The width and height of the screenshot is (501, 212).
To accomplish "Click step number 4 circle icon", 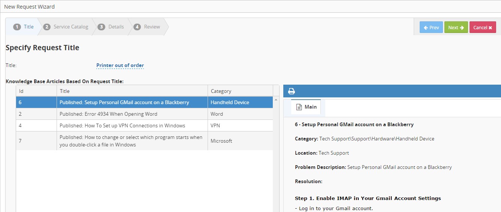I will tap(137, 27).
